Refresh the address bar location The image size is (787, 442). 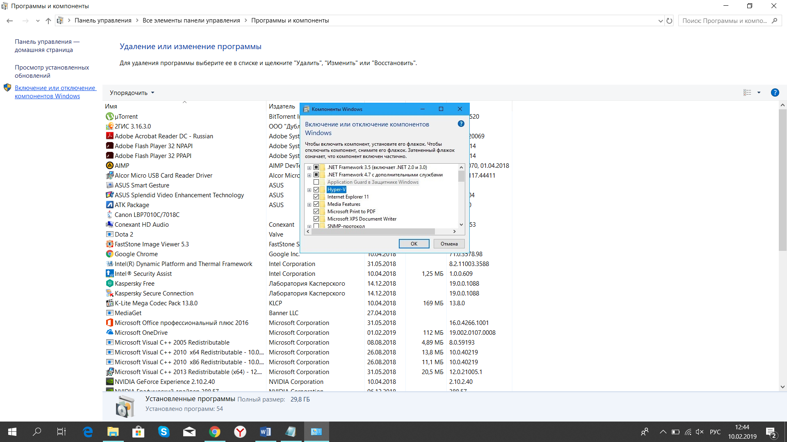(669, 21)
